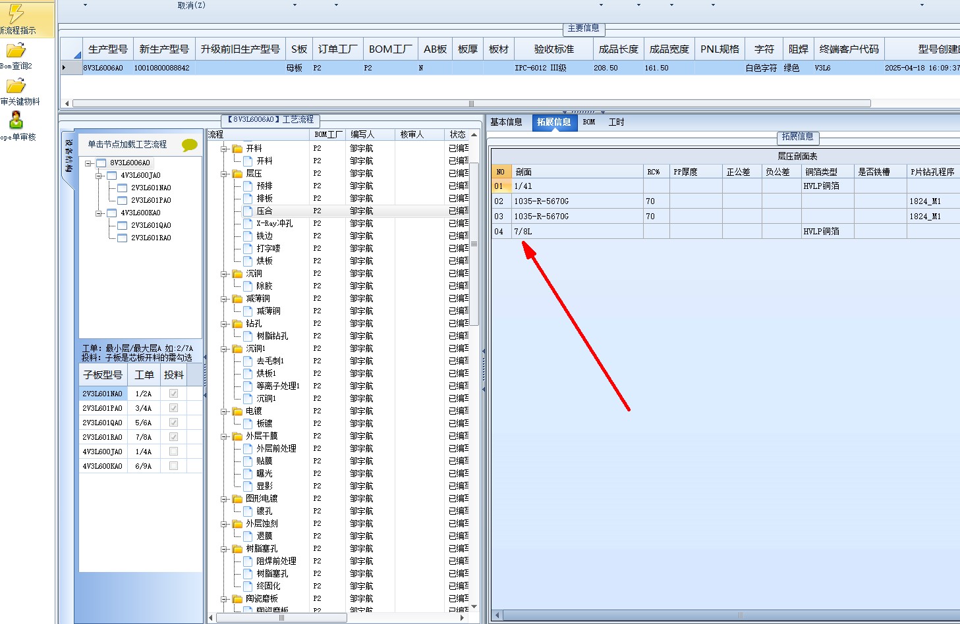Collapse the 外层干膜 process group
Viewport: 960px width, 624px height.
click(x=224, y=436)
